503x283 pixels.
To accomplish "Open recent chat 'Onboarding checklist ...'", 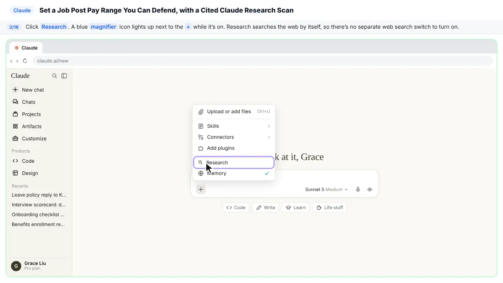I will 39,215.
